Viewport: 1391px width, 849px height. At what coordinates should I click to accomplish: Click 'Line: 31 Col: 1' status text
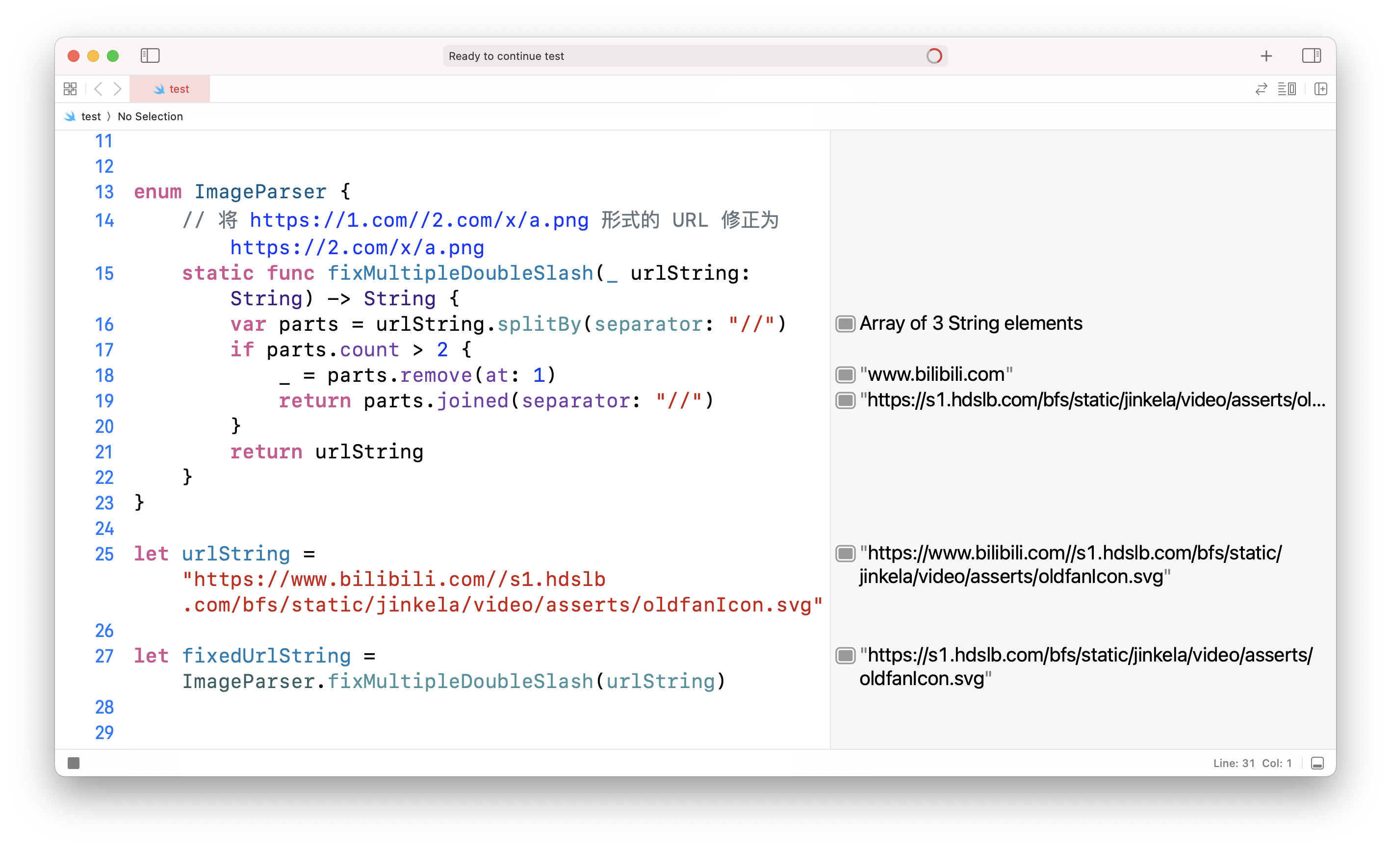[1252, 763]
